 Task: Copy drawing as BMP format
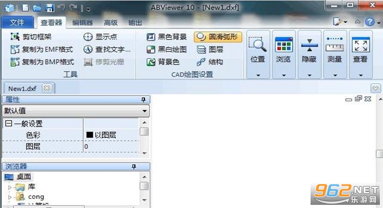click(42, 62)
